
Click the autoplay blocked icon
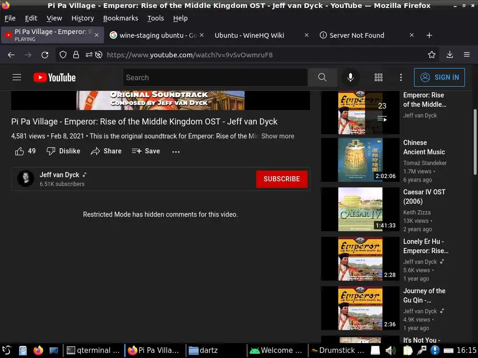(x=98, y=55)
